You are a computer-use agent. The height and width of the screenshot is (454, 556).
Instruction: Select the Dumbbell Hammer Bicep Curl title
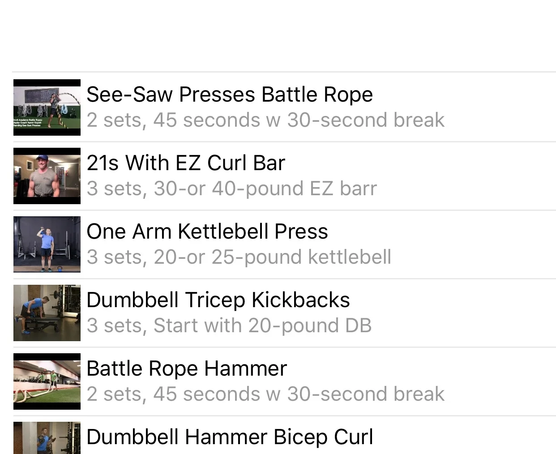(230, 437)
